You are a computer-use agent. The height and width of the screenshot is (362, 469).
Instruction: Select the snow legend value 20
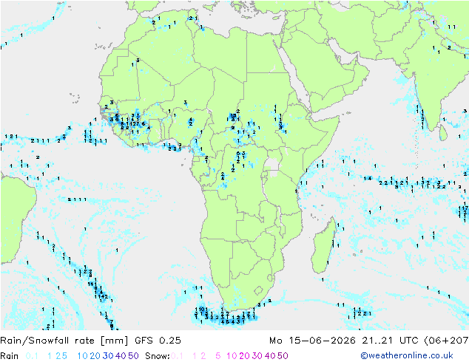[x=244, y=356]
